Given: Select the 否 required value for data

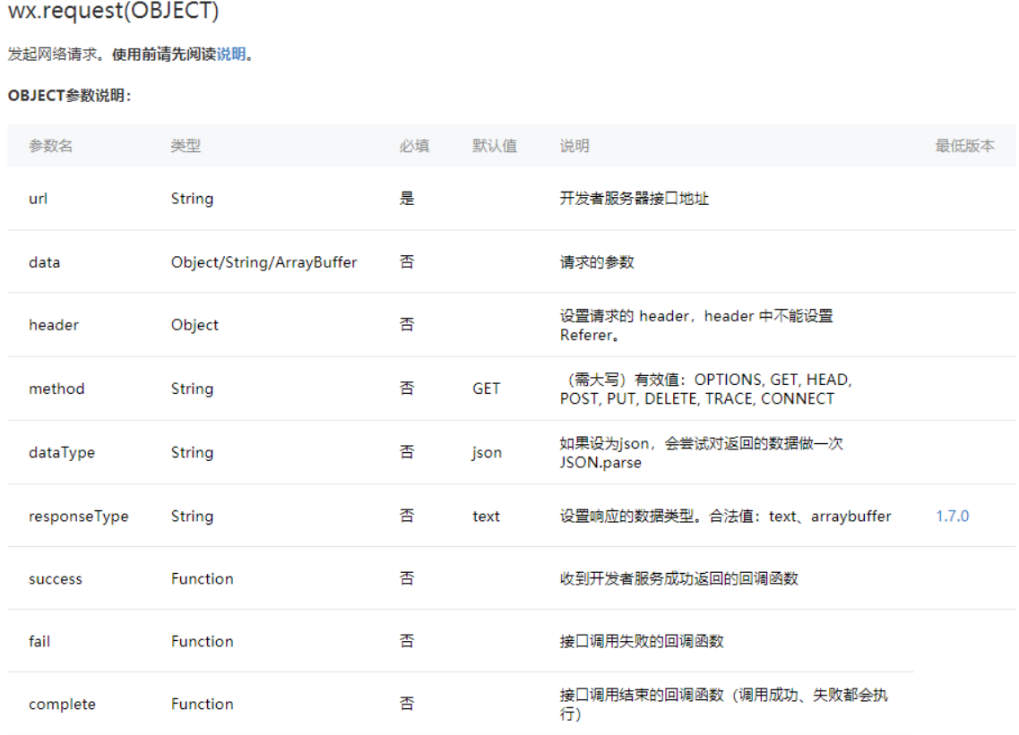Looking at the screenshot, I should pyautogui.click(x=407, y=262).
